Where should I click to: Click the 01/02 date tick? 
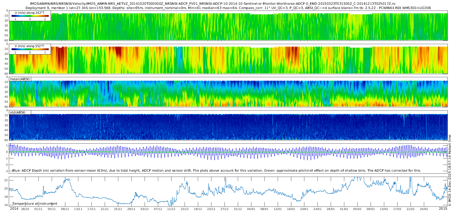[x=344, y=209]
